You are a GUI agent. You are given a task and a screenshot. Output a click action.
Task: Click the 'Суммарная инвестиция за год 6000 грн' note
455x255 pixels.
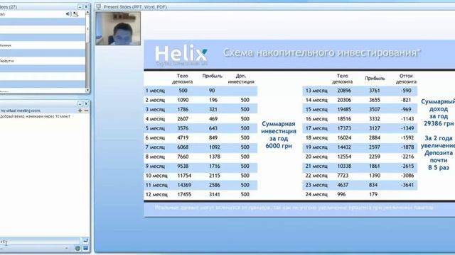point(279,135)
